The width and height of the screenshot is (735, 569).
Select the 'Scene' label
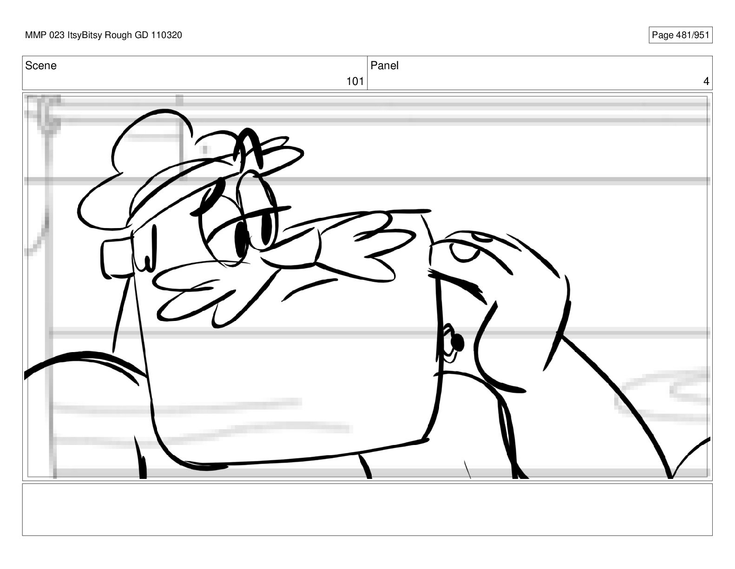(41, 66)
